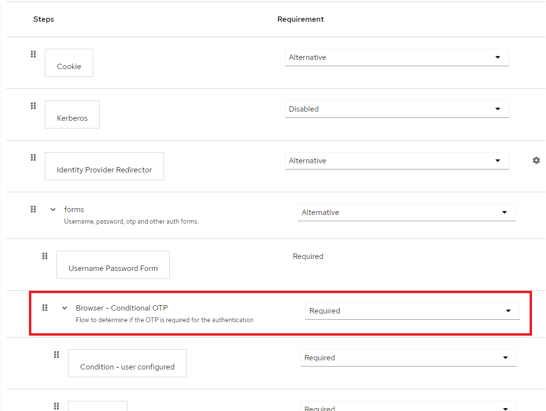Click the Identity Provider Redirector drag handle
This screenshot has width=546, height=411.
pyautogui.click(x=33, y=157)
